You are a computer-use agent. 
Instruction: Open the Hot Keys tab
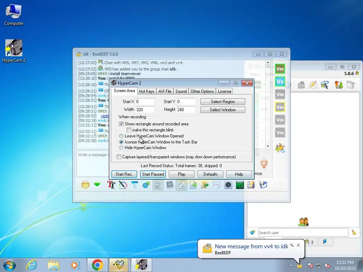146,91
